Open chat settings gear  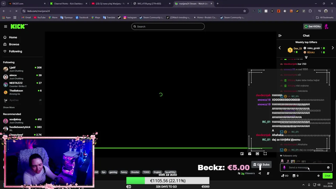point(318,176)
